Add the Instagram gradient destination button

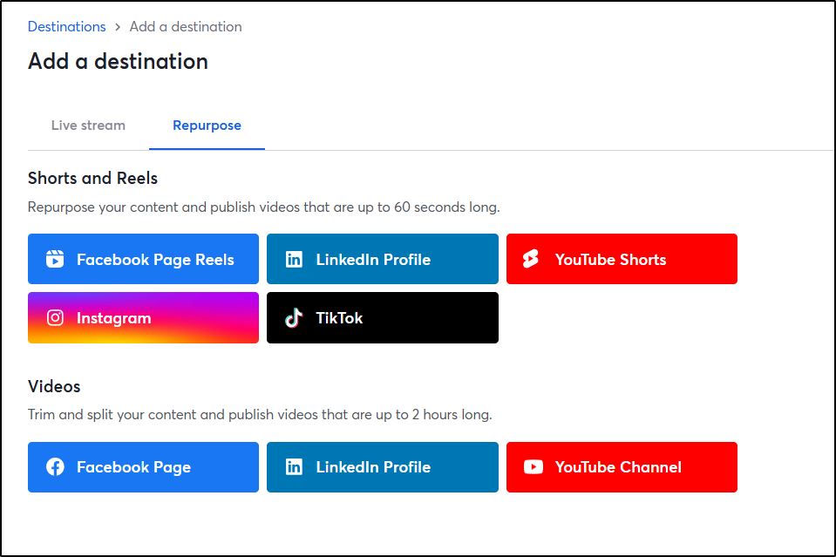pyautogui.click(x=143, y=318)
